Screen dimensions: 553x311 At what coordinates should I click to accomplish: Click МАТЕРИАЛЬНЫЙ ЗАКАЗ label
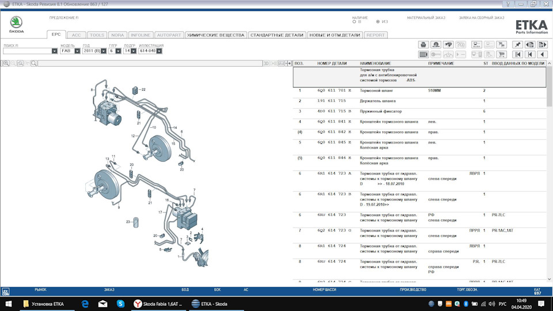(x=426, y=18)
